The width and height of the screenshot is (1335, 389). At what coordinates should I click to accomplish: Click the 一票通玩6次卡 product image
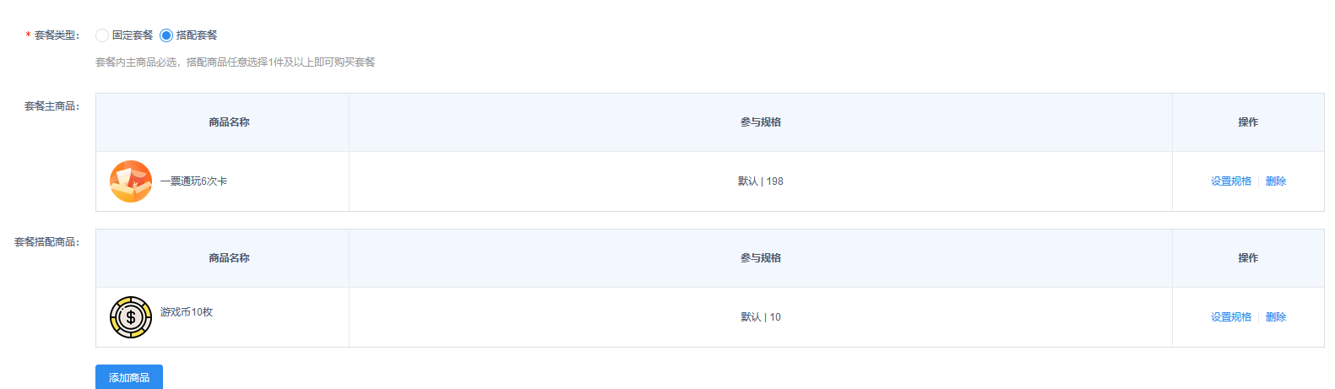tap(131, 181)
